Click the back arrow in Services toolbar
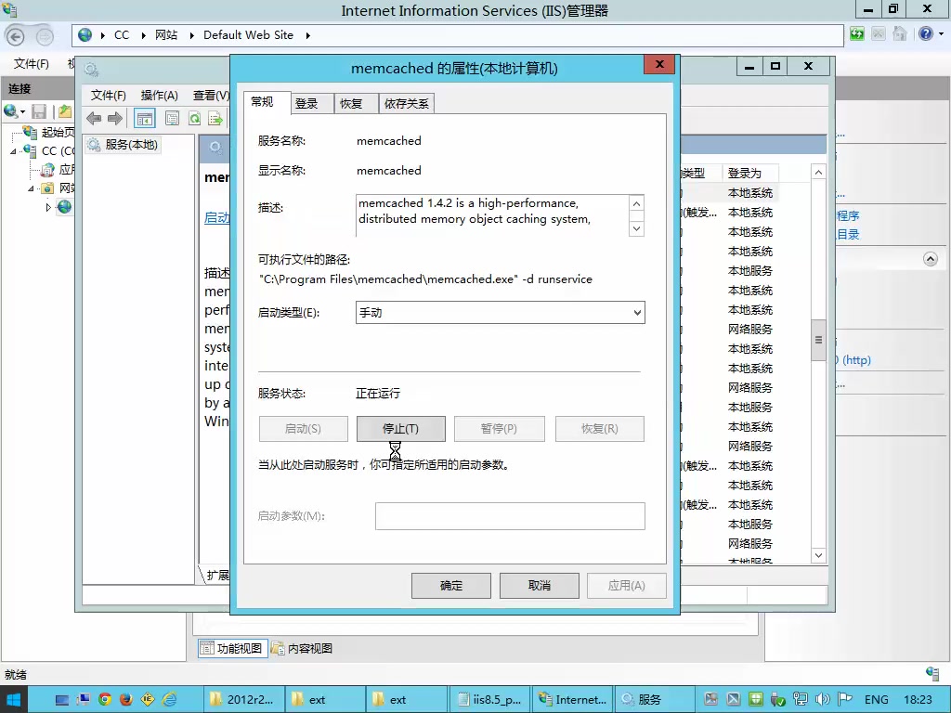 point(94,118)
